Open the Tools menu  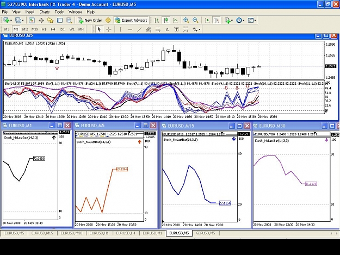(x=59, y=12)
